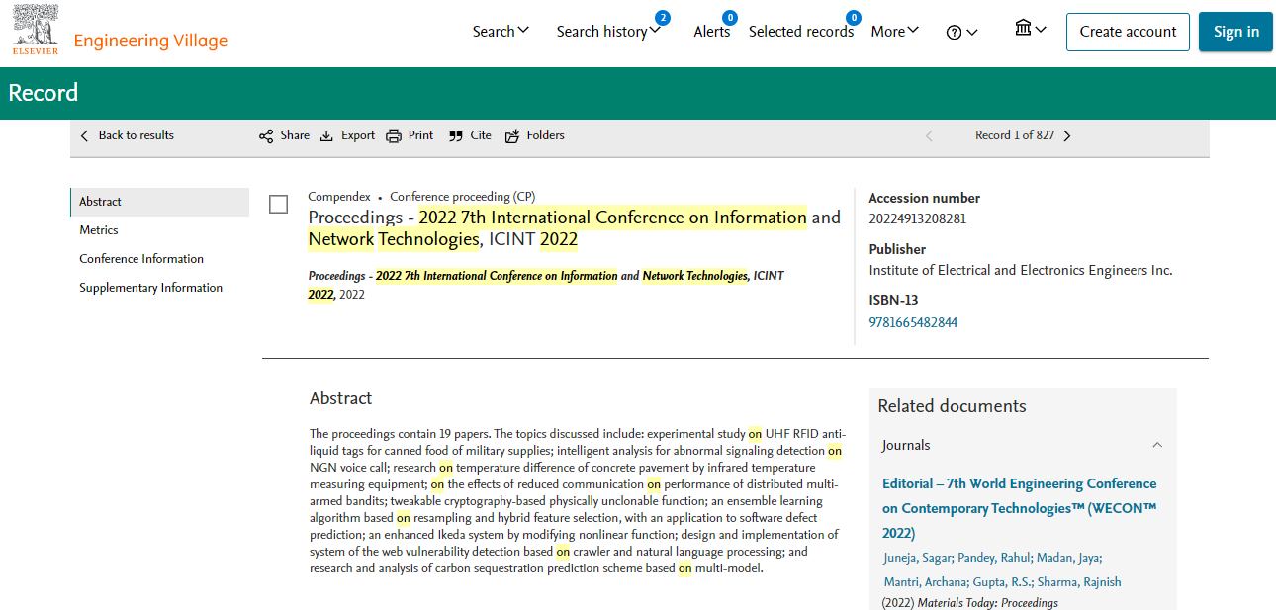Click the Cite quotation icon

(x=455, y=136)
